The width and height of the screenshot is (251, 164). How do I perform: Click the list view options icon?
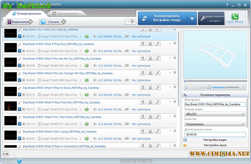coord(131,22)
